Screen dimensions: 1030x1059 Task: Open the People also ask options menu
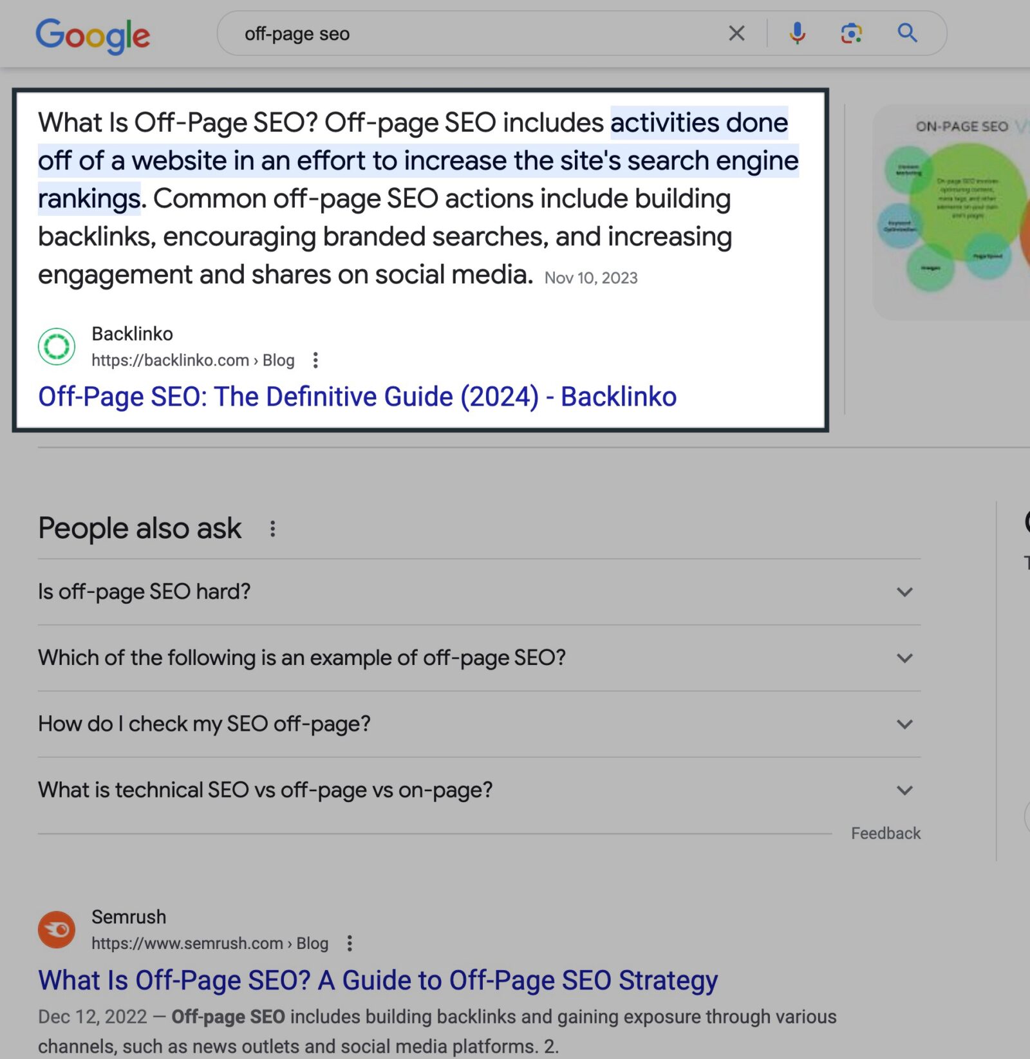point(273,528)
